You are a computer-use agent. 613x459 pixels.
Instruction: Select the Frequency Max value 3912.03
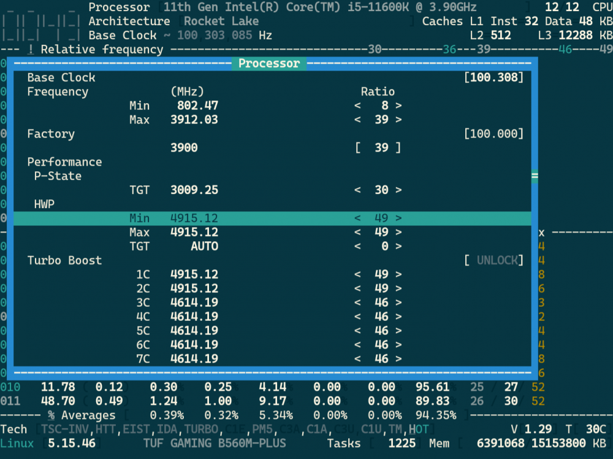pos(194,120)
